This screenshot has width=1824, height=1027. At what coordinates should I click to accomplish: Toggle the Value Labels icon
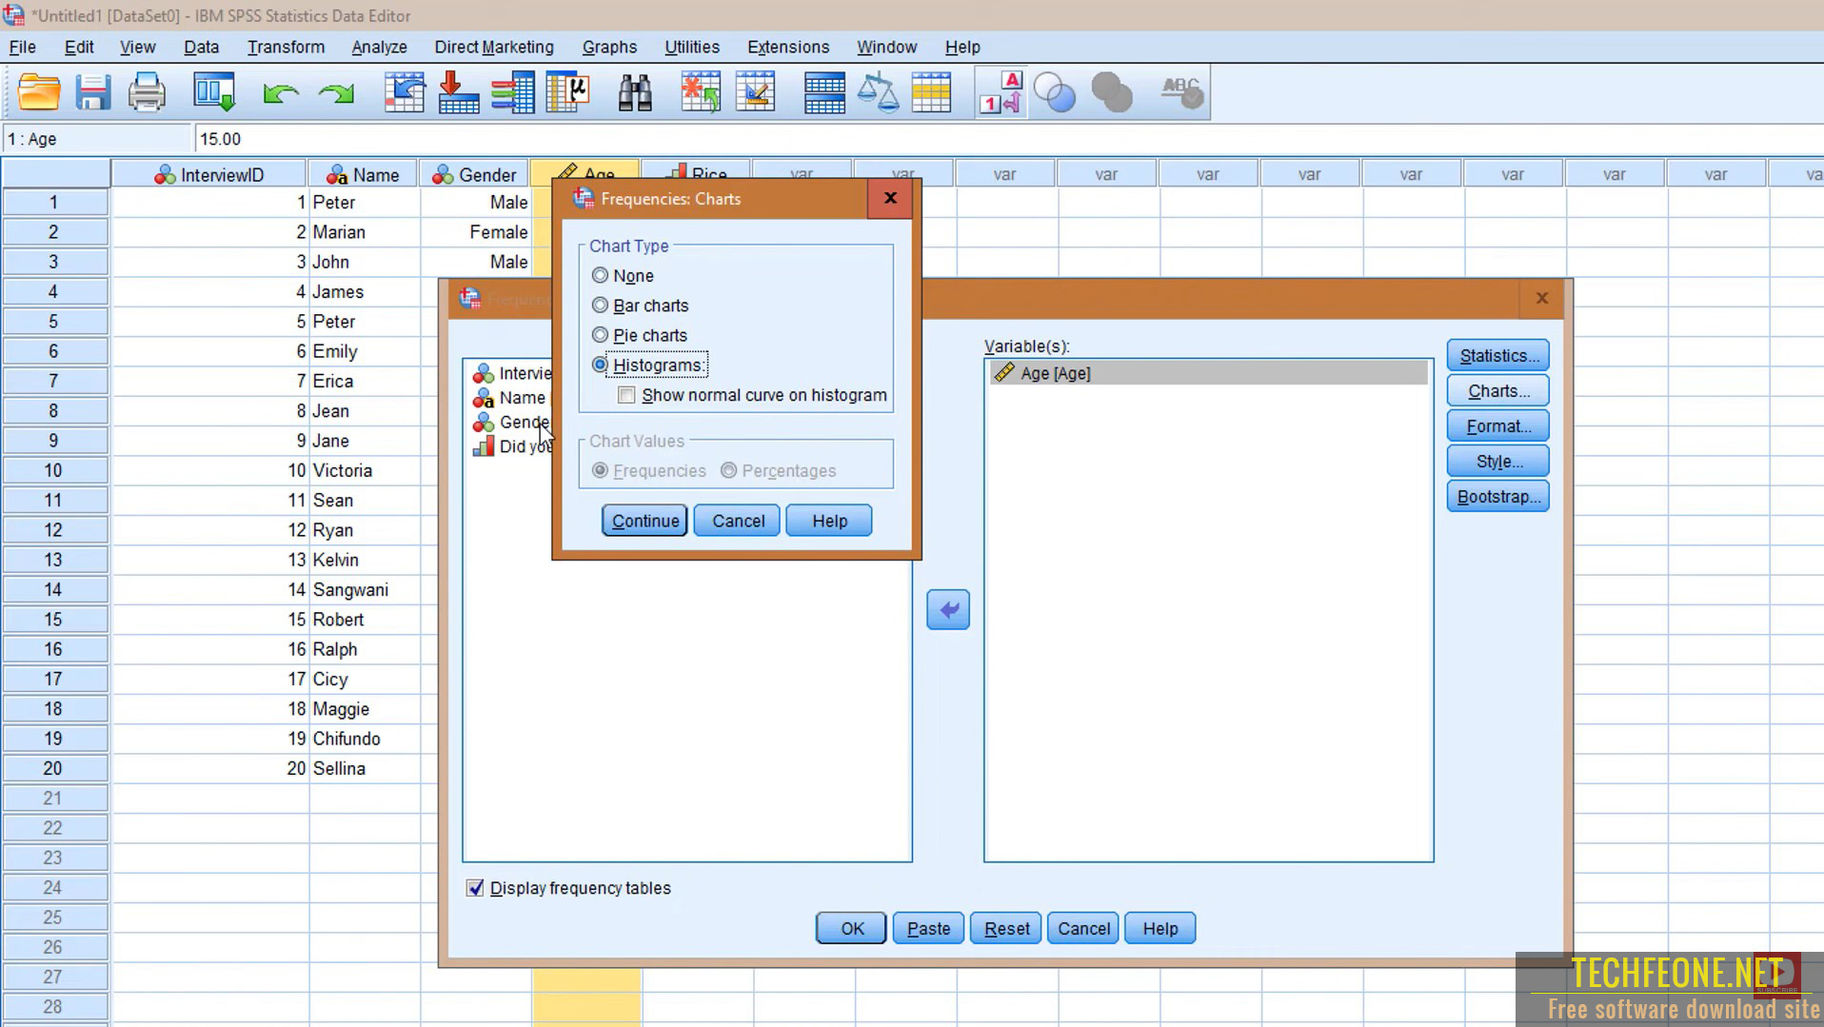tap(1001, 92)
